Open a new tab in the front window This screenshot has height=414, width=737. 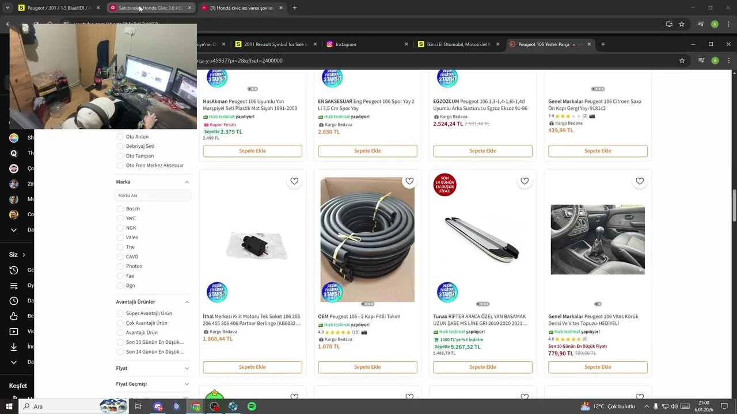click(x=603, y=44)
